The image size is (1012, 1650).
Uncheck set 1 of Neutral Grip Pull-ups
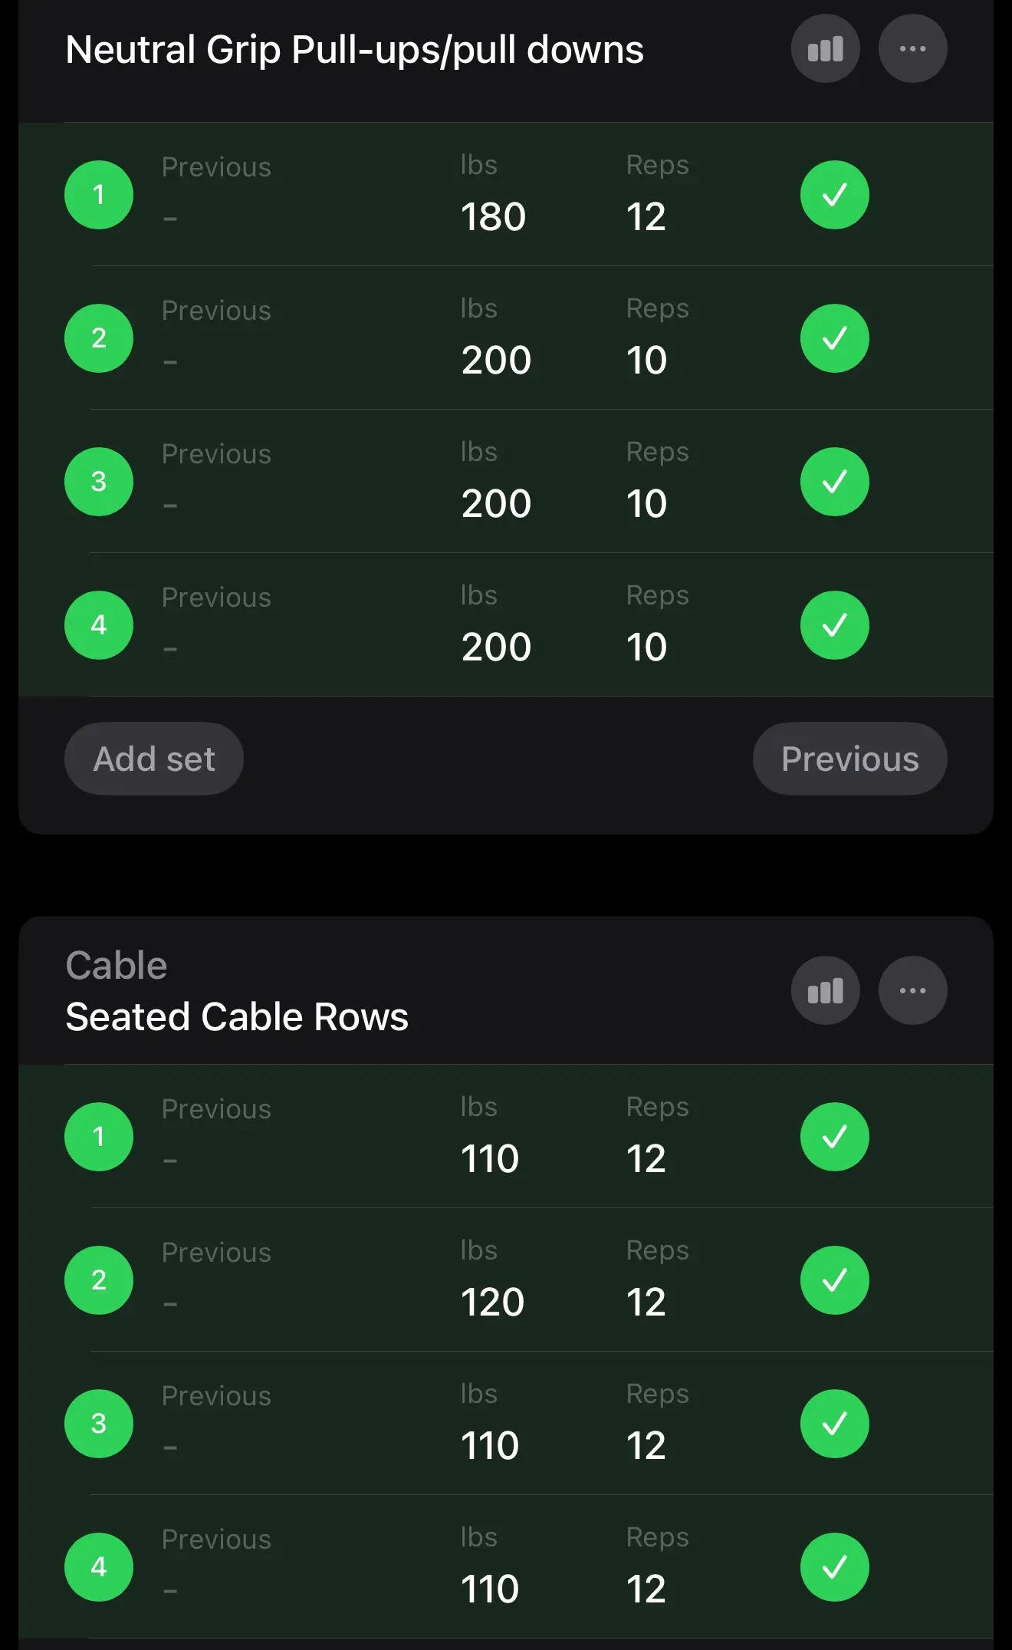coord(834,195)
